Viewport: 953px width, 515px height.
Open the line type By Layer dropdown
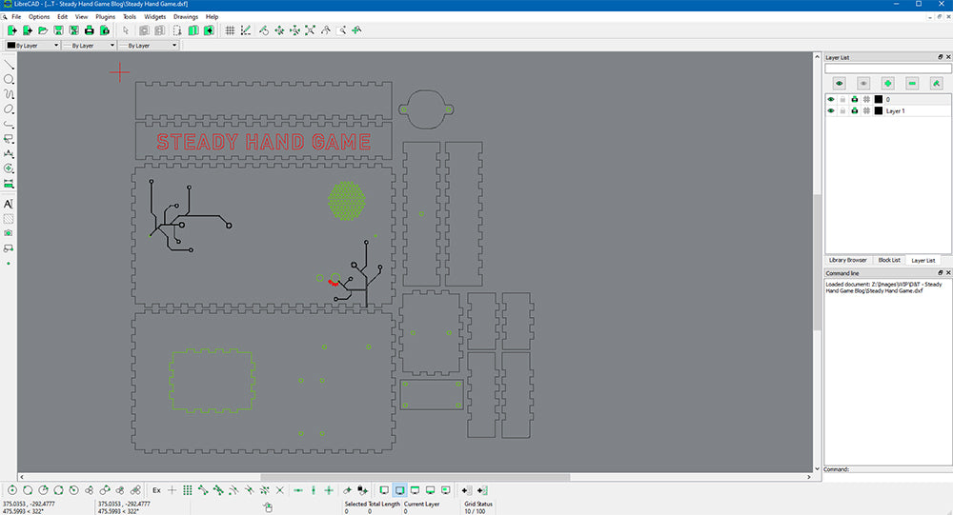pos(150,45)
